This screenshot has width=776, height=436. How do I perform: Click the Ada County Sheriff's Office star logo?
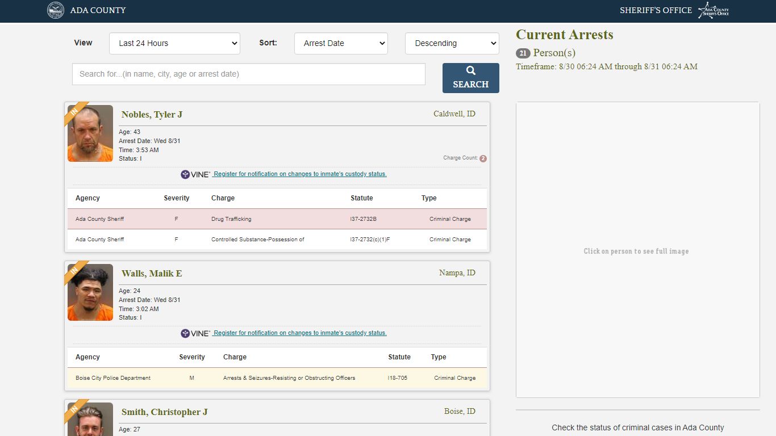[x=714, y=10]
